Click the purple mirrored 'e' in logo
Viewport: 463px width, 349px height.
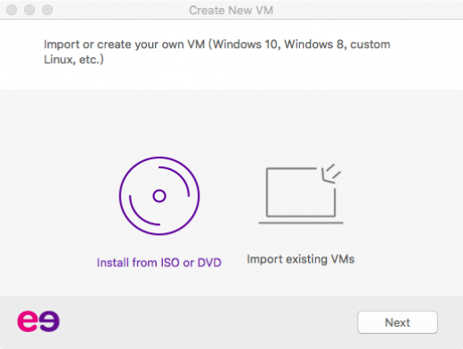[x=49, y=321]
